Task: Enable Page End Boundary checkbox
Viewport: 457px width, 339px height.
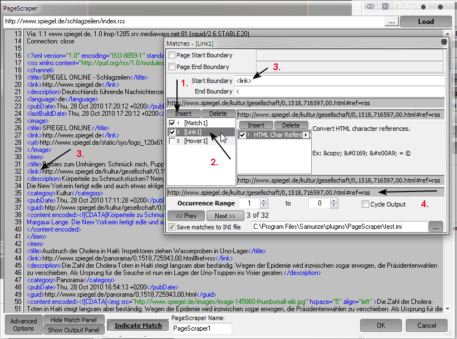Action: tap(172, 66)
